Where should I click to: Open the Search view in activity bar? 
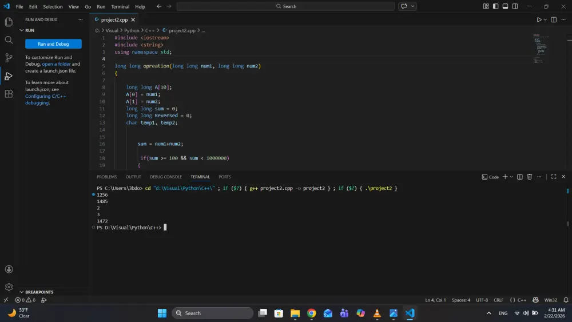click(x=9, y=39)
